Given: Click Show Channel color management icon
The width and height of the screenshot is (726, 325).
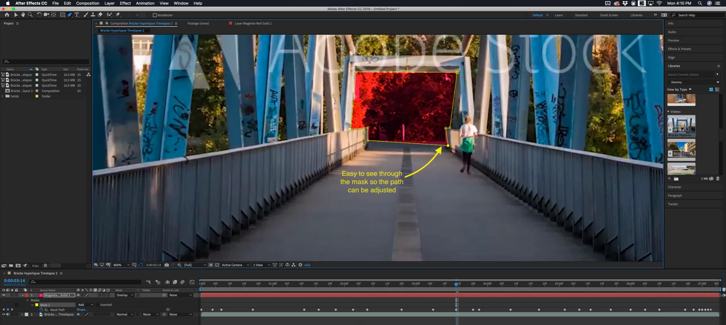Looking at the screenshot, I should [179, 265].
